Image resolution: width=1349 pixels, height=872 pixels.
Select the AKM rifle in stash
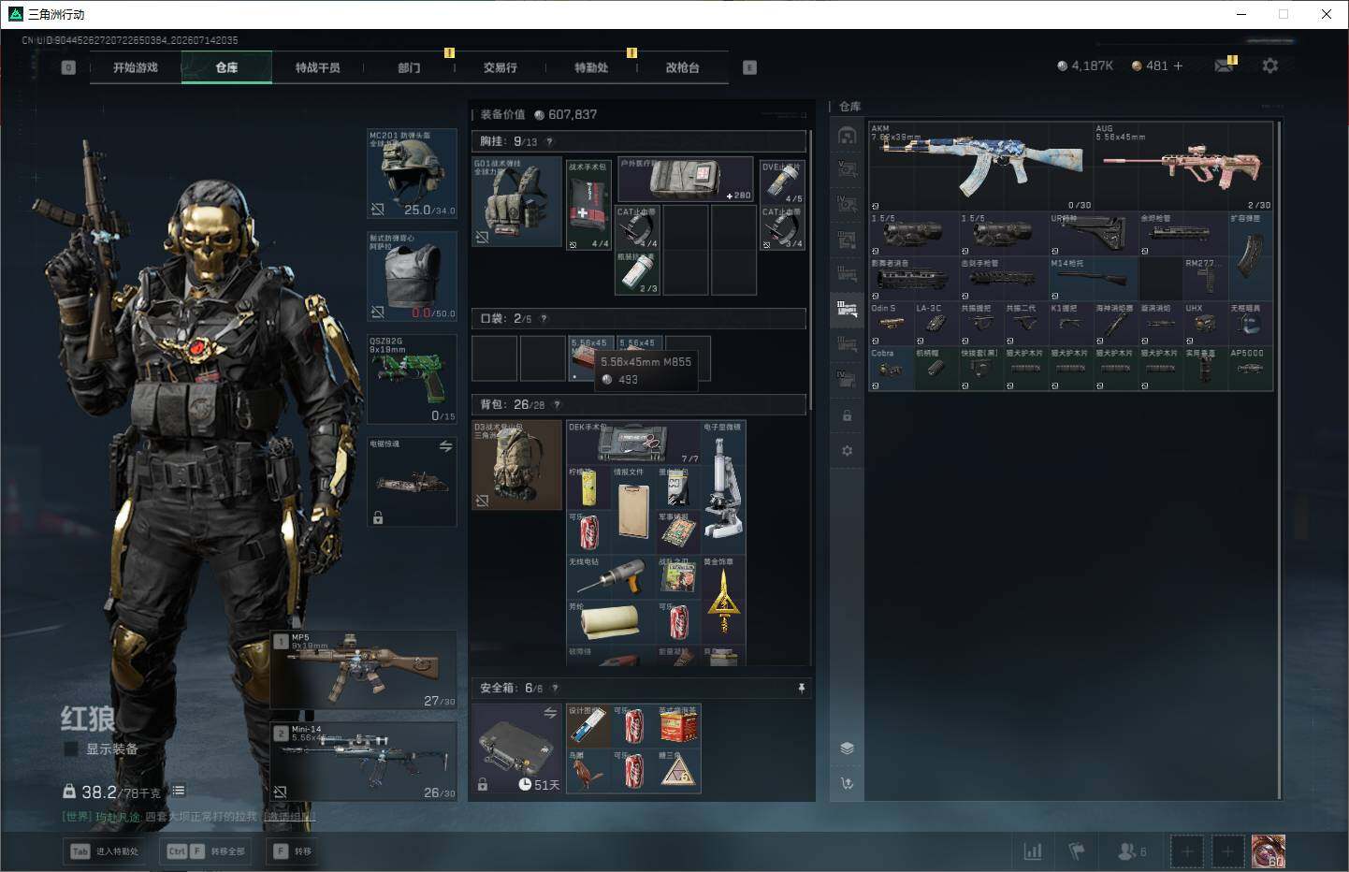click(x=980, y=166)
